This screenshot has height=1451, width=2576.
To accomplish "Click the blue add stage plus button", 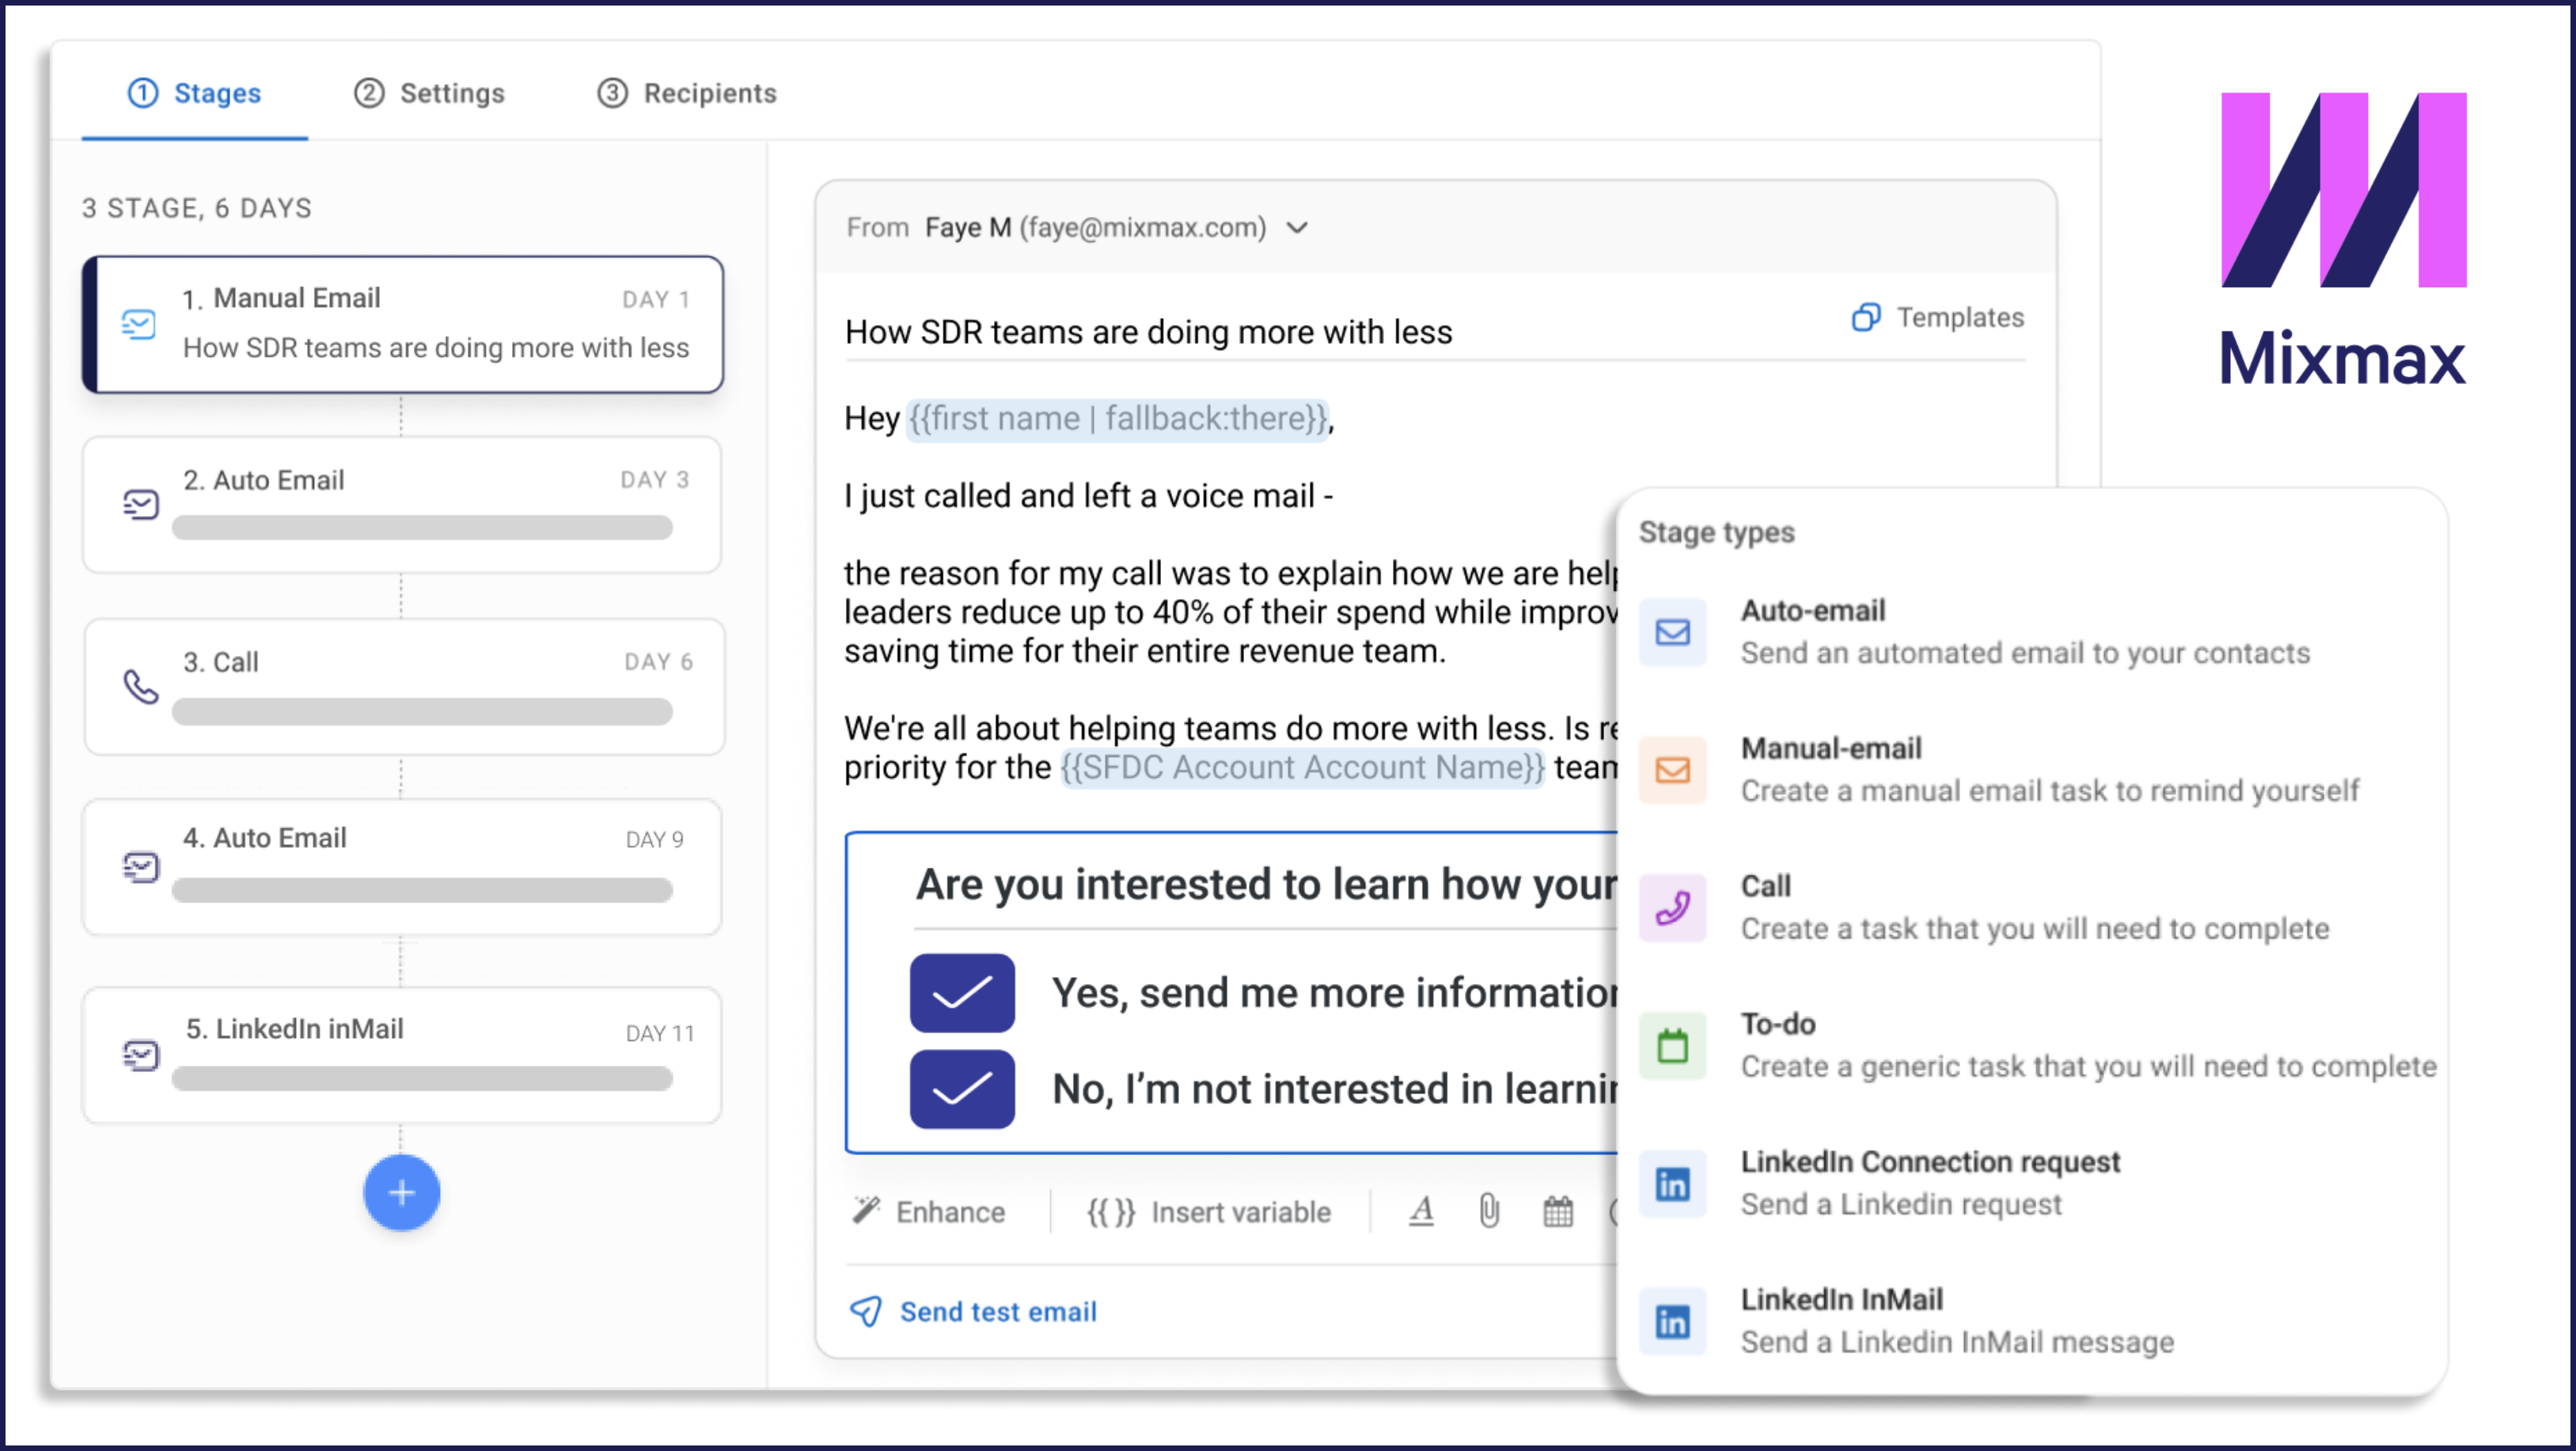I will pos(401,1192).
